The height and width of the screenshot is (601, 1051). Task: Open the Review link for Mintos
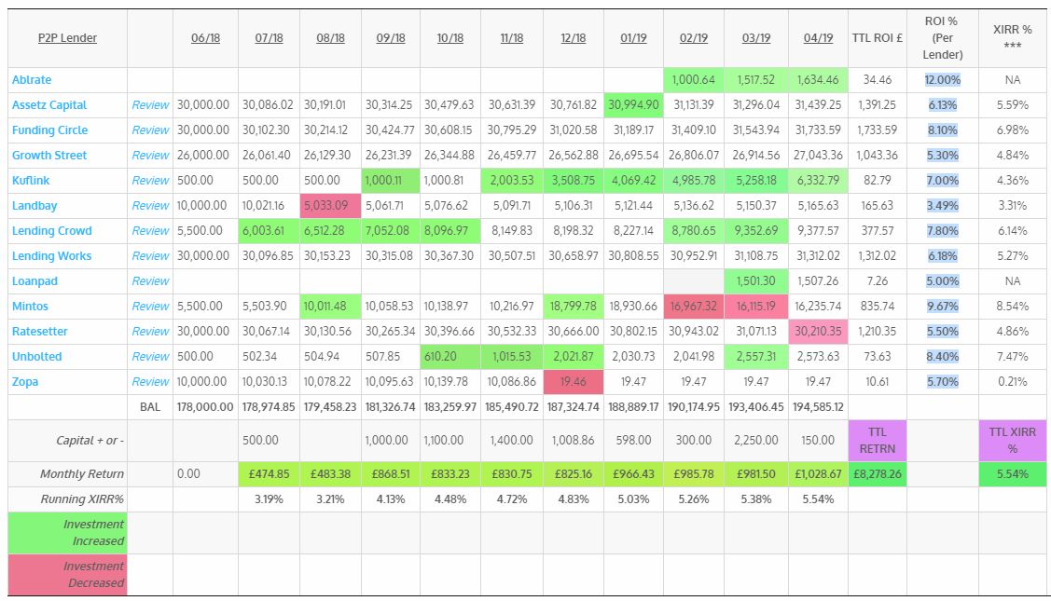point(150,307)
